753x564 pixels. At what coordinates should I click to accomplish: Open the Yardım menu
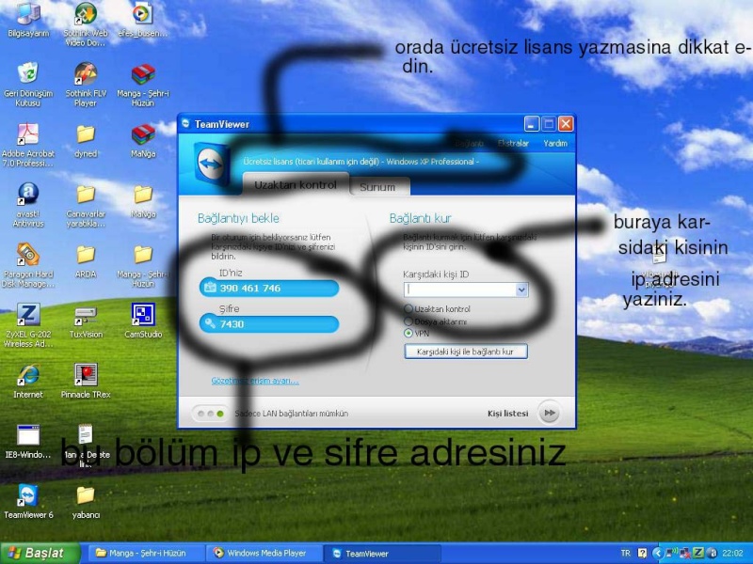555,143
